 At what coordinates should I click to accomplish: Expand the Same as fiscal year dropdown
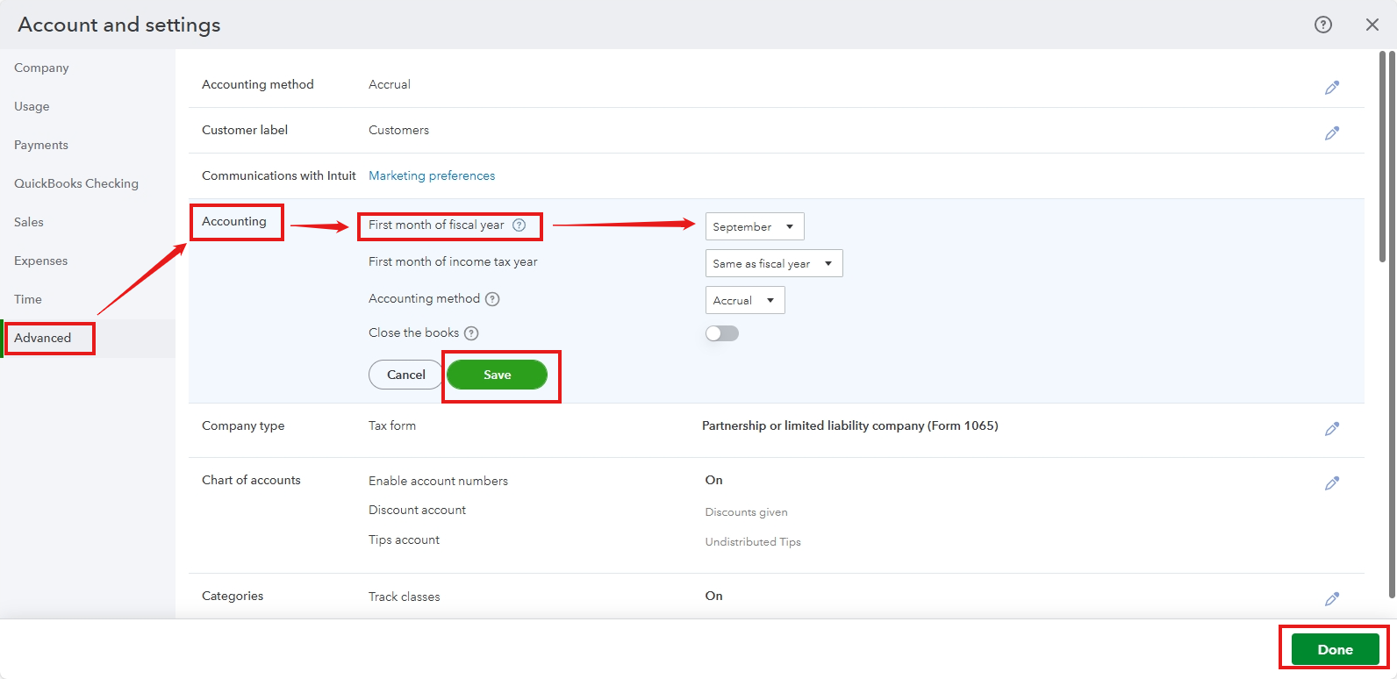point(773,263)
